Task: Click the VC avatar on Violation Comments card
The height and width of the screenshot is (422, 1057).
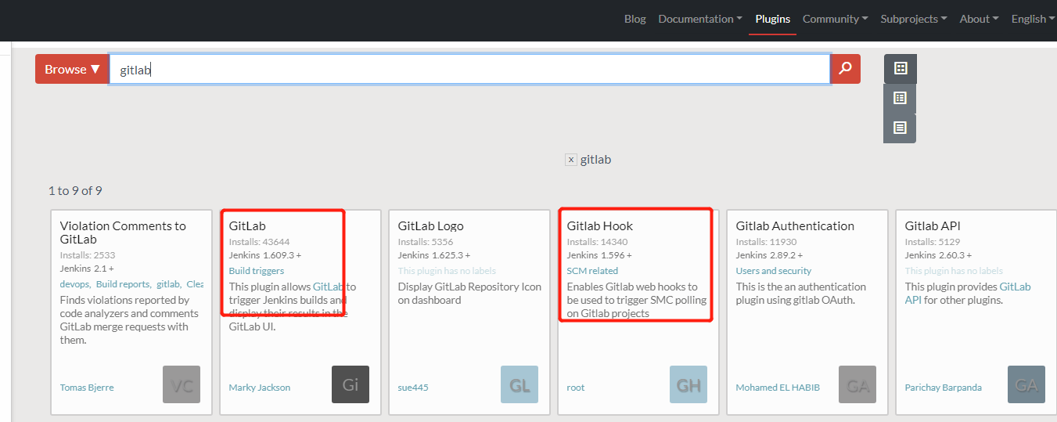Action: pos(182,384)
